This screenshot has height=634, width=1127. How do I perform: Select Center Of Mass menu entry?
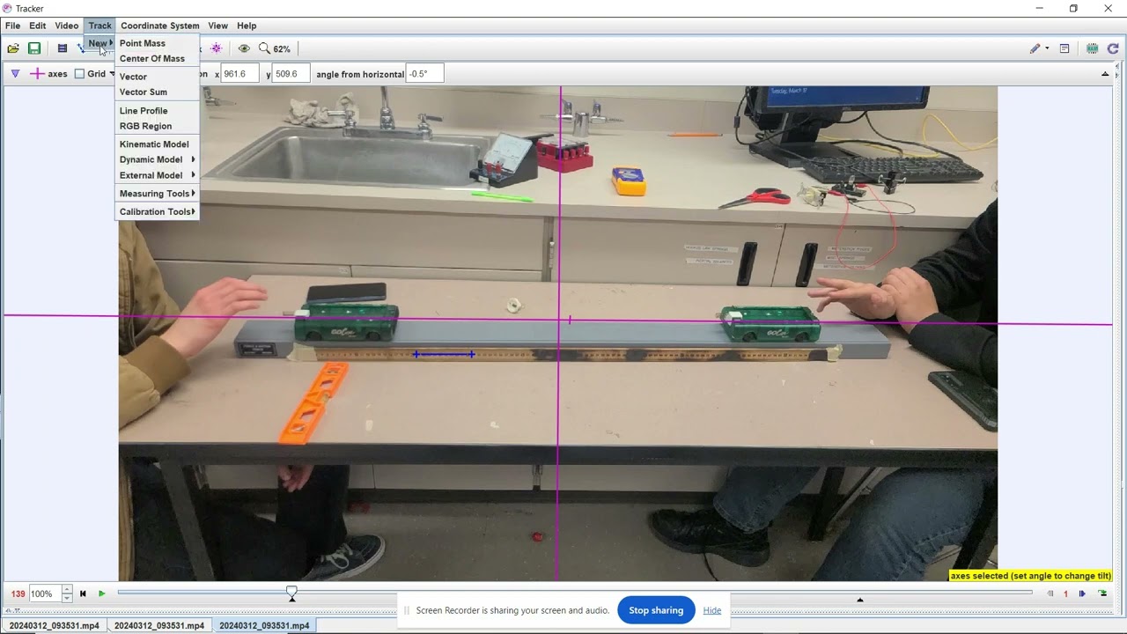tap(157, 59)
